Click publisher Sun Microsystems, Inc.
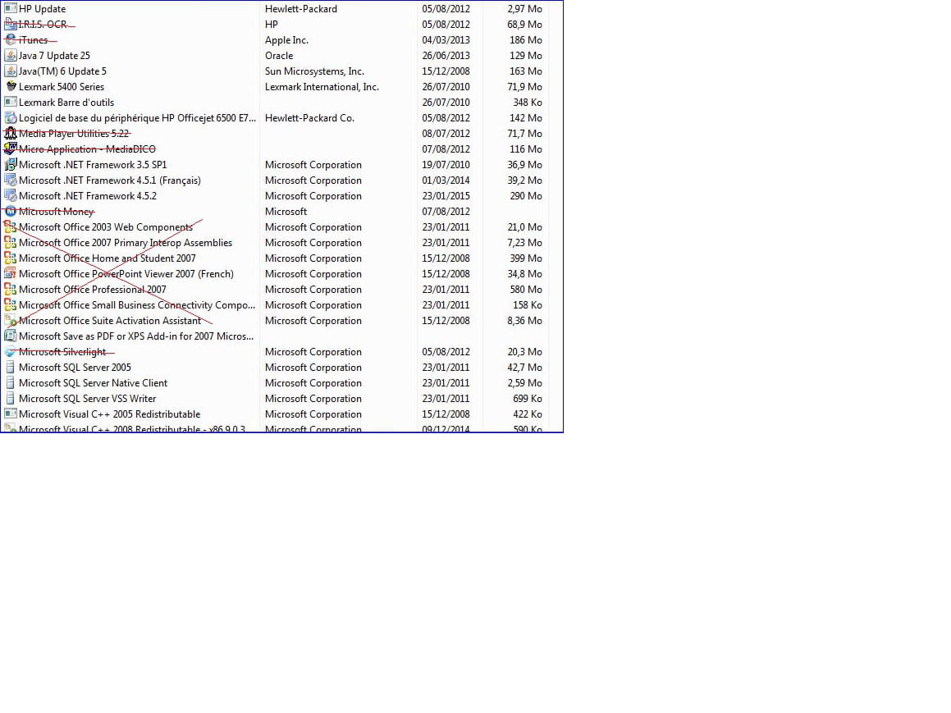Screen dimensions: 951x713 tap(314, 71)
